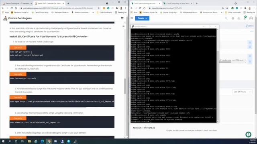The width and height of the screenshot is (257, 144).
Task: Open Reading list in the left browser
Action: click(x=121, y=12)
